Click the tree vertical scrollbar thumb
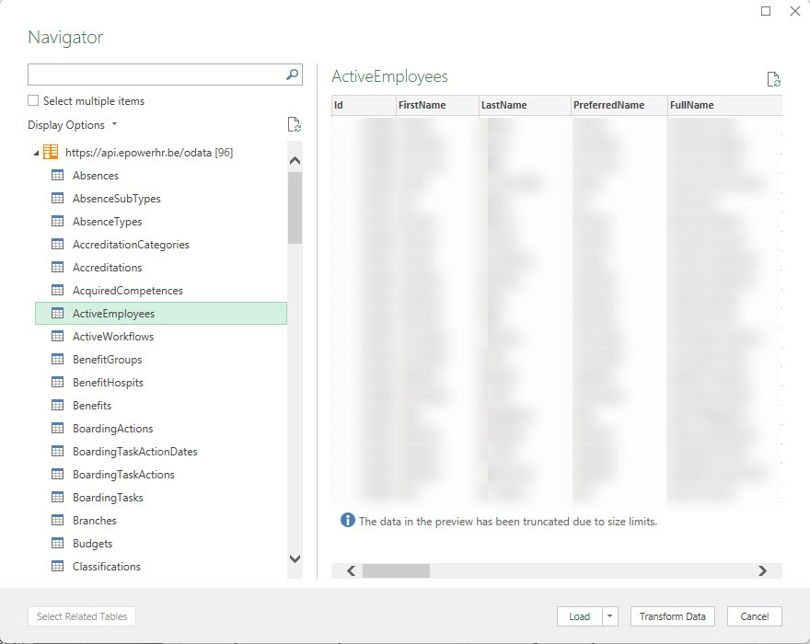The image size is (810, 644). [x=295, y=208]
